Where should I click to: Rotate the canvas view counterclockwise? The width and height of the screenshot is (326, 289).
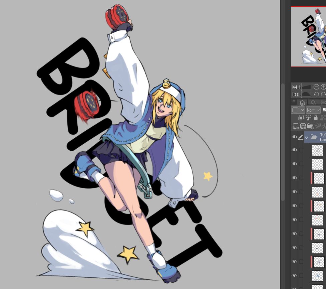(316, 94)
